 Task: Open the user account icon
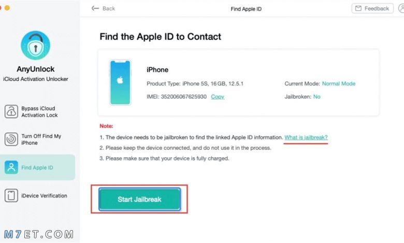pos(401,8)
